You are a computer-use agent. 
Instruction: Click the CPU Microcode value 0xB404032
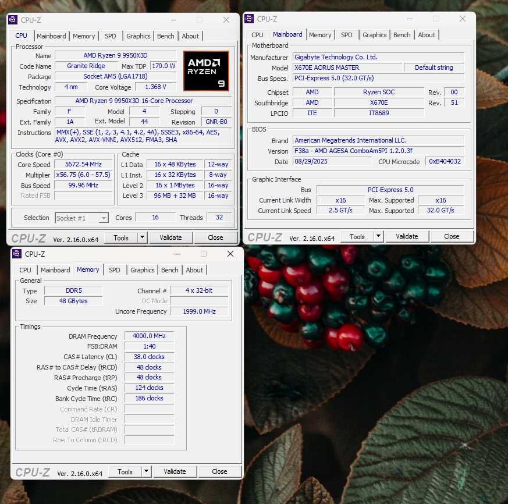445,161
